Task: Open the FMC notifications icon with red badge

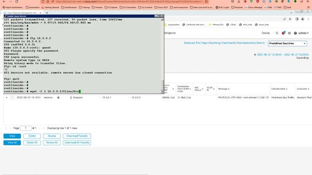Action: click(x=283, y=33)
